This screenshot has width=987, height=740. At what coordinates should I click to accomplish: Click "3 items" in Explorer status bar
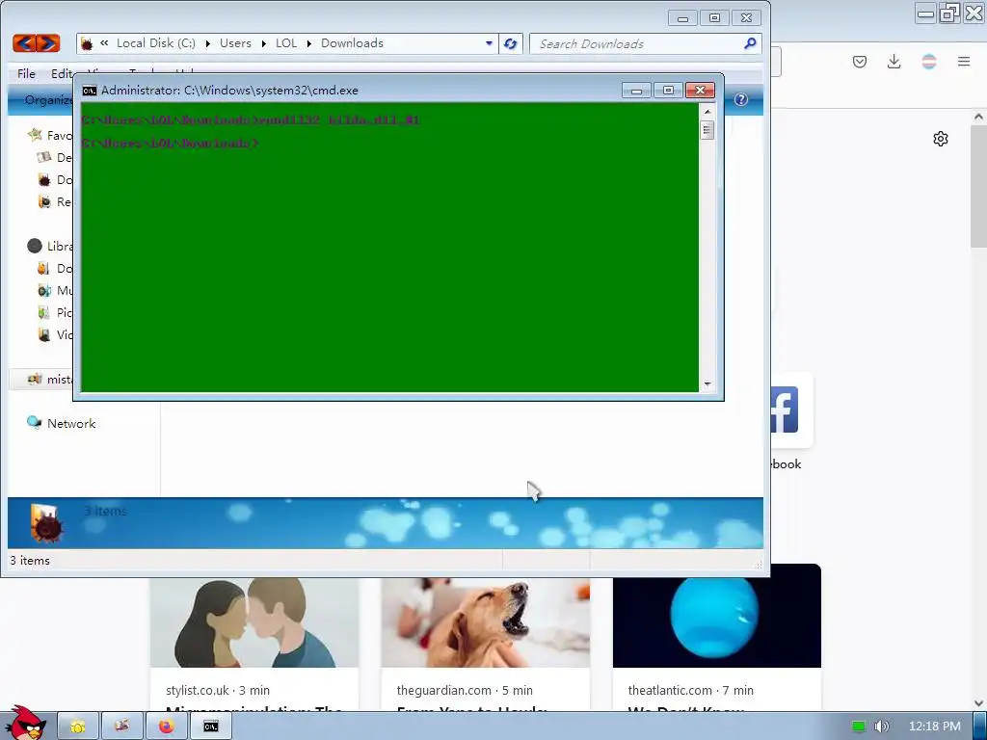click(x=30, y=560)
